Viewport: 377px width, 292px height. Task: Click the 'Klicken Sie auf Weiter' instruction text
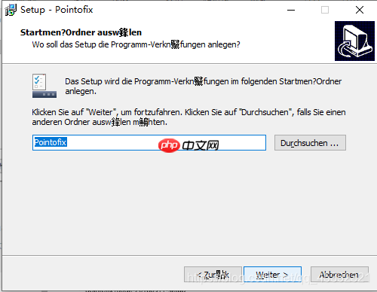click(188, 117)
